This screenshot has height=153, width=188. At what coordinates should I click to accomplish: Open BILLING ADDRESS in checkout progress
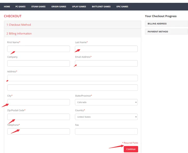point(166,24)
